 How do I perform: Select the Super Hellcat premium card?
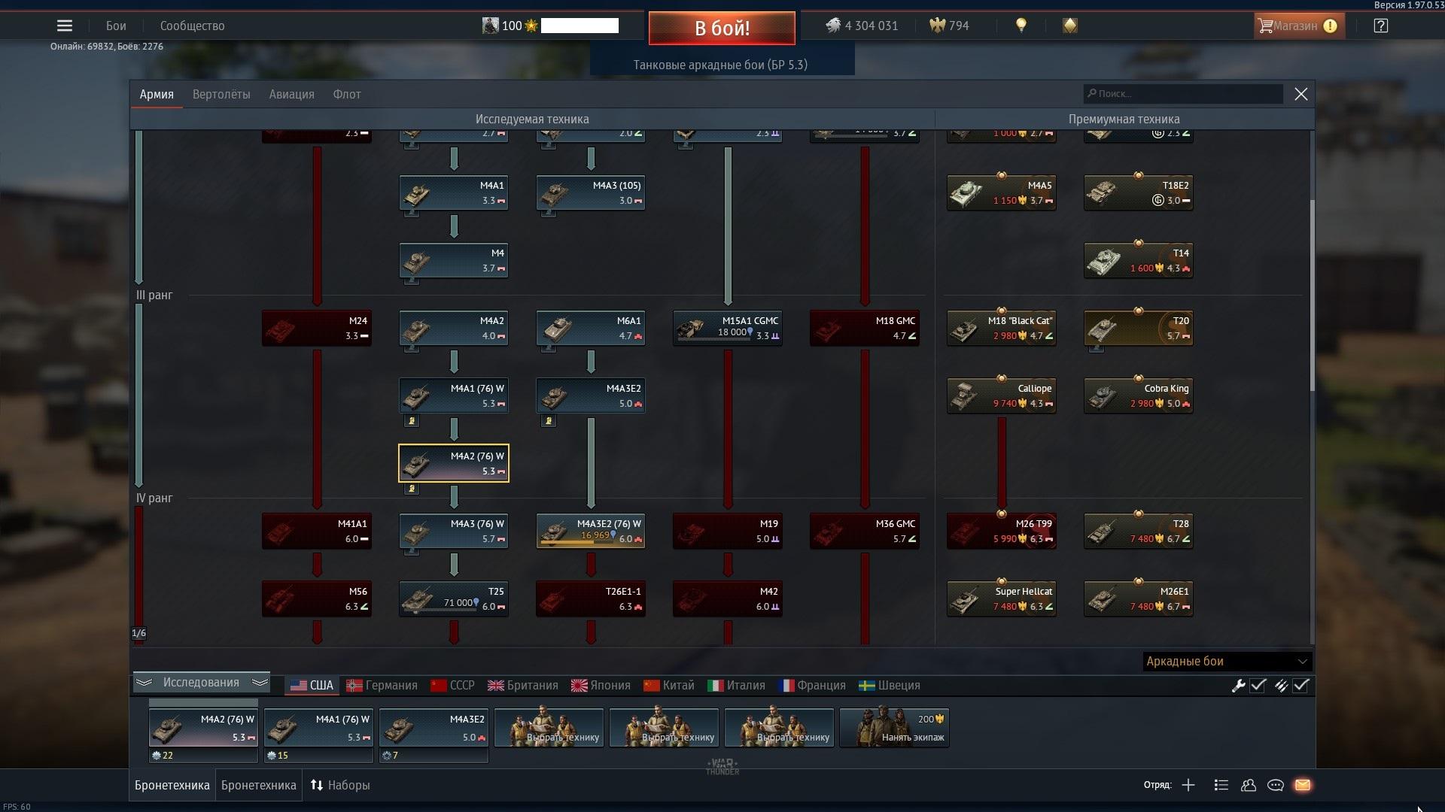click(x=1001, y=598)
